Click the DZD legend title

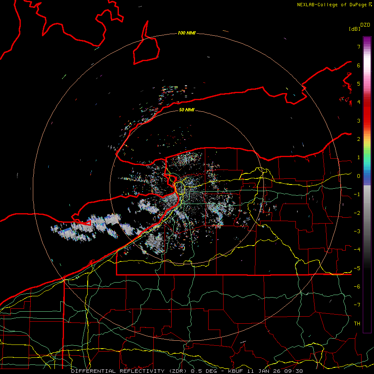tap(365, 25)
